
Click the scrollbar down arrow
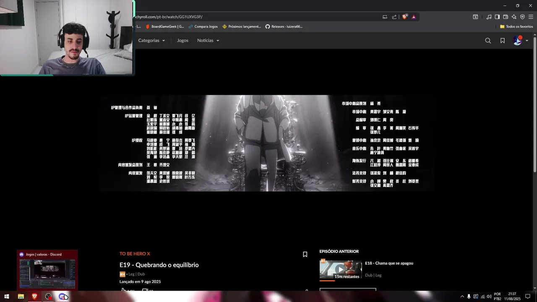[534, 288]
